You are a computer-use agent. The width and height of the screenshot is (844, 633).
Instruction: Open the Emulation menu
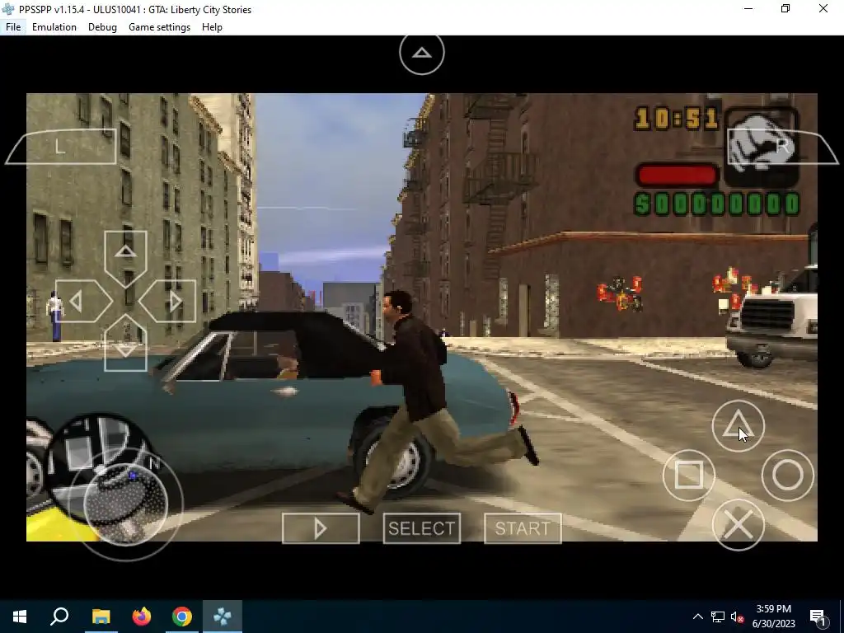(x=54, y=27)
